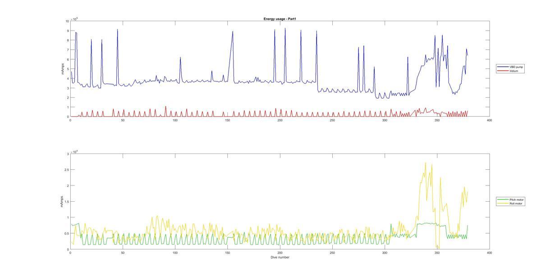Click y-axis tick label 10 on upper plot

point(67,21)
